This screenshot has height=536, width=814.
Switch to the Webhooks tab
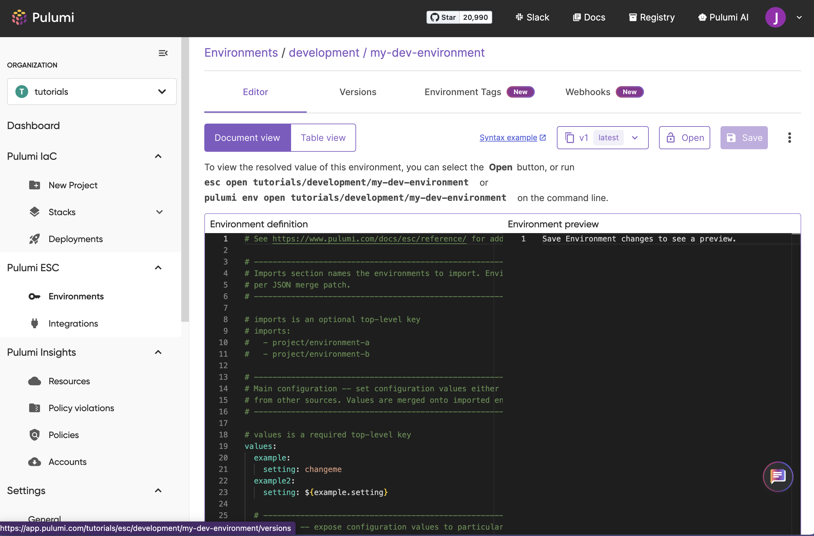click(604, 92)
